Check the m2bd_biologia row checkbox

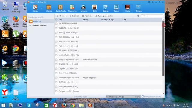[x=56, y=78]
